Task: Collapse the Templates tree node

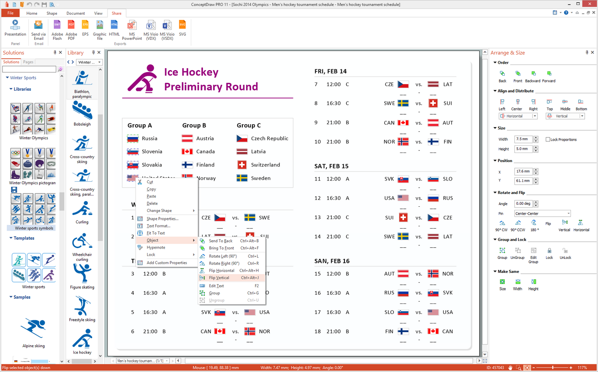Action: (11, 238)
